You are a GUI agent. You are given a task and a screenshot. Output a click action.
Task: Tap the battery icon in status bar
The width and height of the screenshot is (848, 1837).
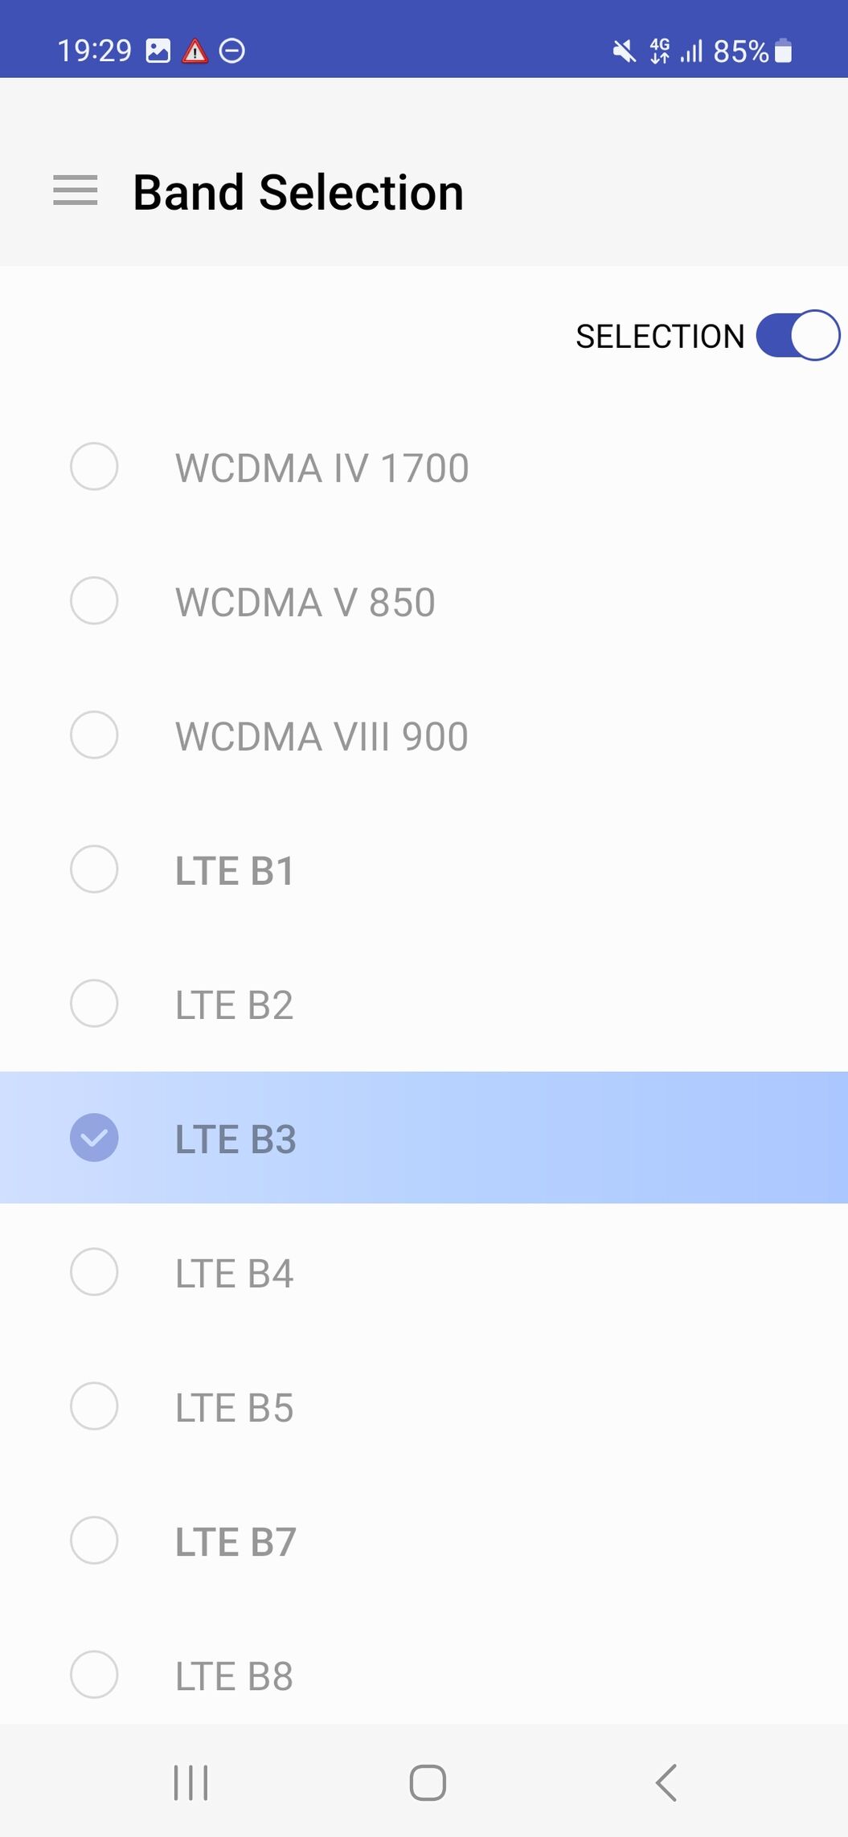tap(784, 51)
